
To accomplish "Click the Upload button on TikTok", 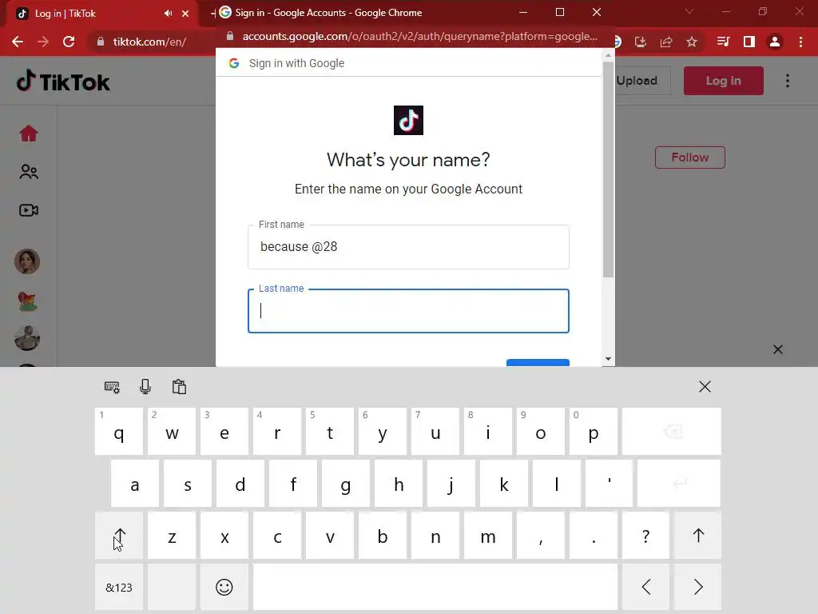I will tap(642, 81).
